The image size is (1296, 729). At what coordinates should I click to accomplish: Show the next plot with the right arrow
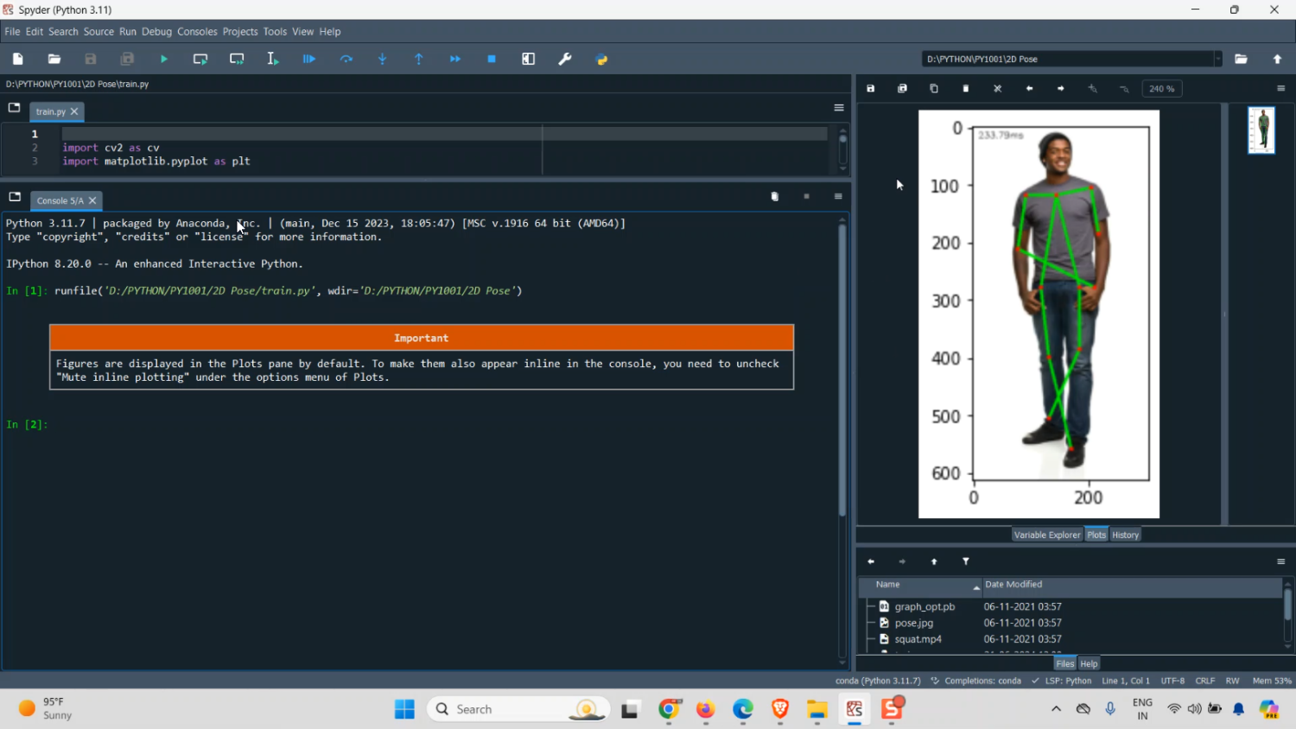tap(1061, 89)
